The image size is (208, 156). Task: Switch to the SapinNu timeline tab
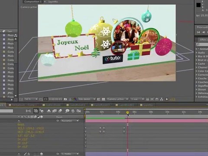[x=146, y=105]
